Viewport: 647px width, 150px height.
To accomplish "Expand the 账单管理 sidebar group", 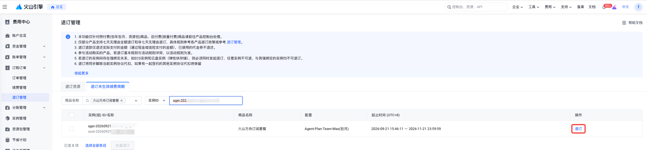I will [44, 57].
